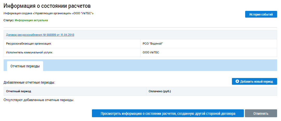Image resolution: width=281 pixels, height=121 pixels.
Task: Click the Добавленные отчетные периоды section label
Action: 29,83
